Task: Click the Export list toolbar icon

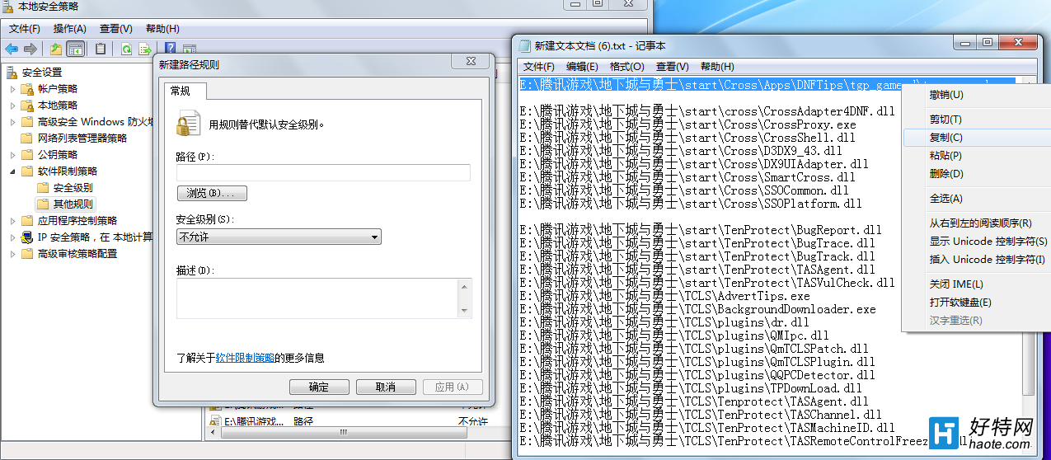Action: tap(145, 49)
